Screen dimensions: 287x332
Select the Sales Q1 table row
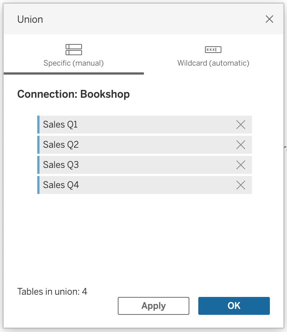tap(134, 125)
